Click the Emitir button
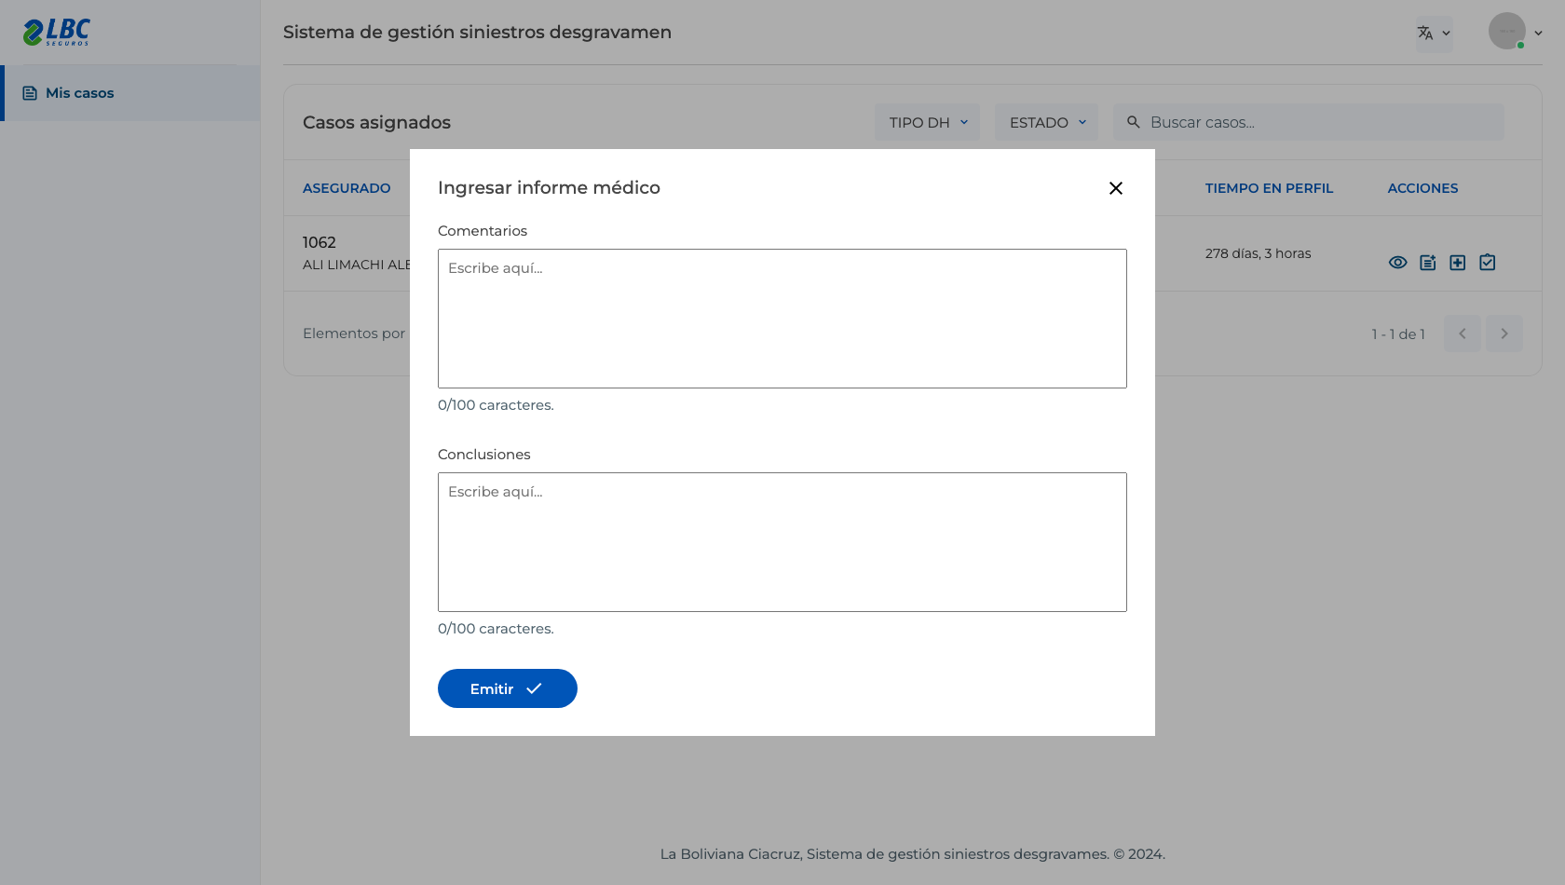The width and height of the screenshot is (1565, 885). (508, 688)
